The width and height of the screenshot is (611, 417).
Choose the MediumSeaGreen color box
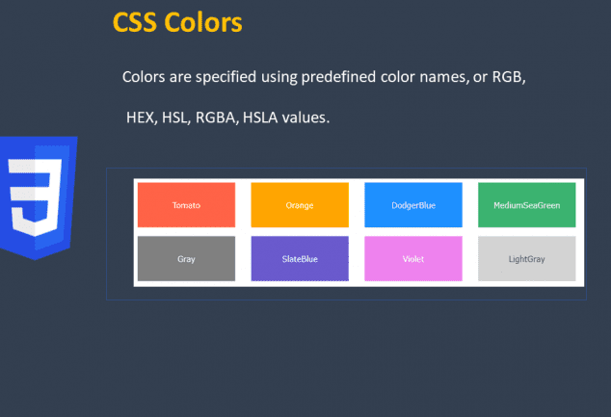[527, 205]
